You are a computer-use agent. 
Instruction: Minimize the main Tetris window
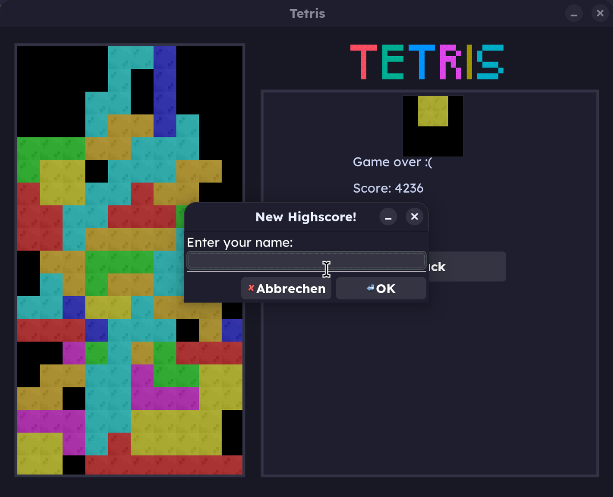pyautogui.click(x=574, y=13)
